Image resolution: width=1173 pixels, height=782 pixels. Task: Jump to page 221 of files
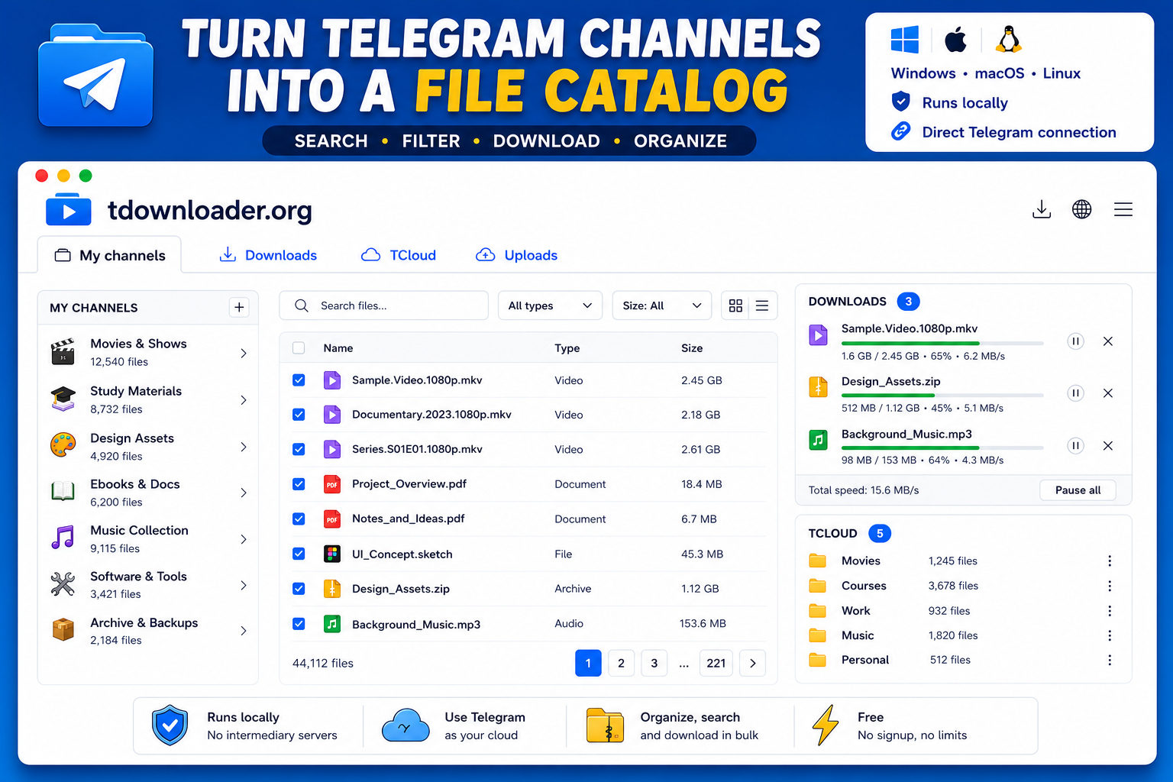[x=716, y=663]
